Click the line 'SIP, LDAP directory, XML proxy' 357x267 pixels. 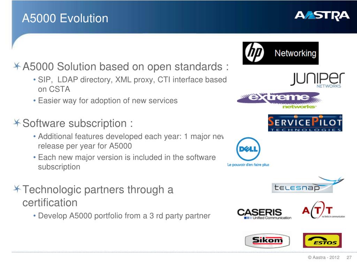(132, 80)
